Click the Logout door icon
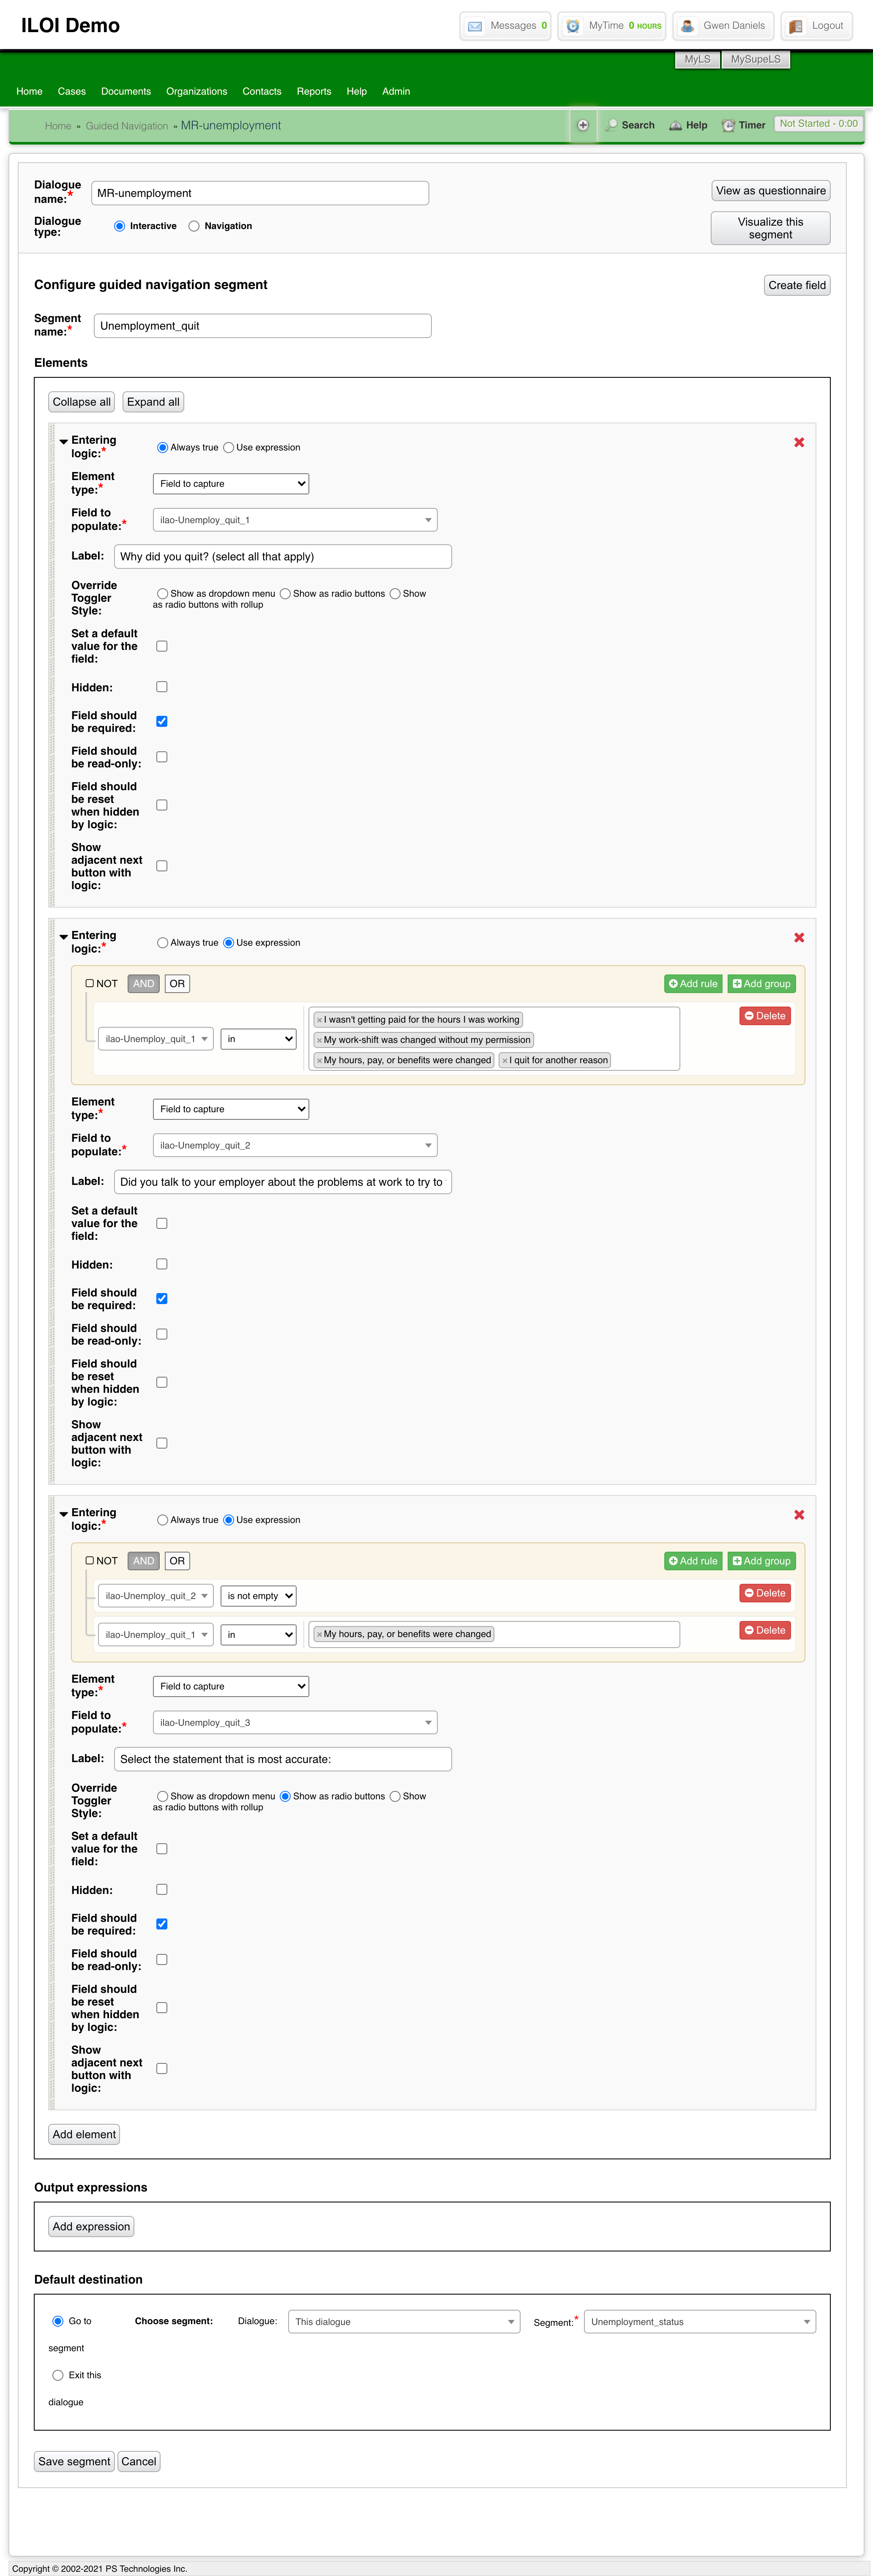 pos(796,26)
